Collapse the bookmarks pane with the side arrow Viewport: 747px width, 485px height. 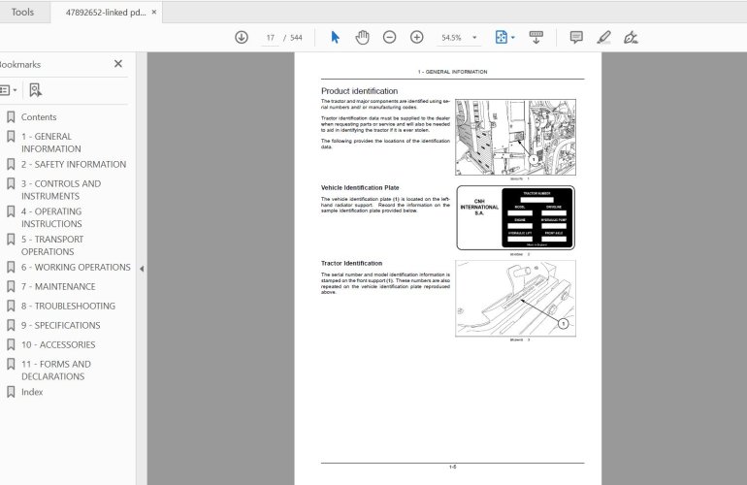(142, 269)
